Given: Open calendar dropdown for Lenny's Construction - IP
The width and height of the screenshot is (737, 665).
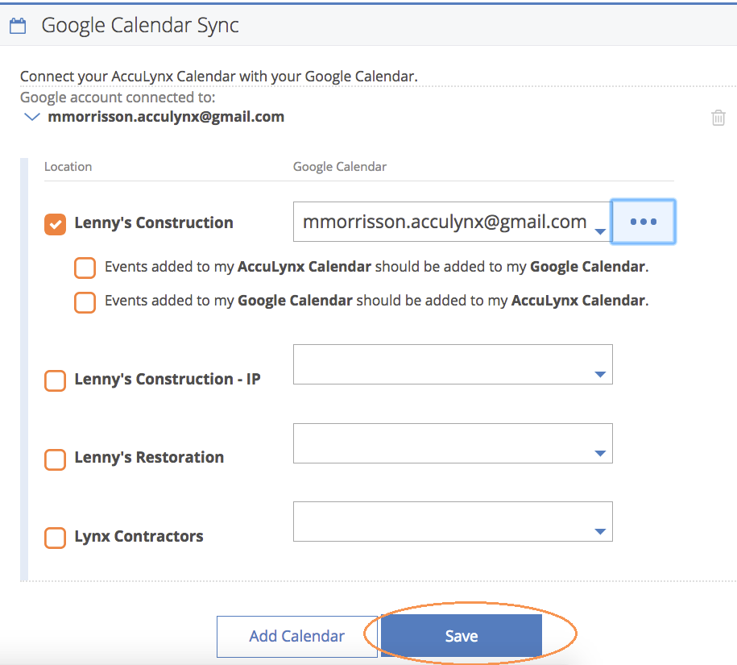Looking at the screenshot, I should click(x=453, y=364).
